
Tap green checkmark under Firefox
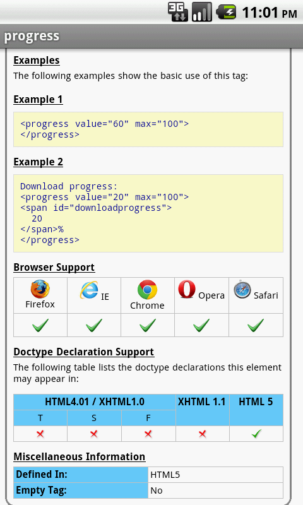40,325
